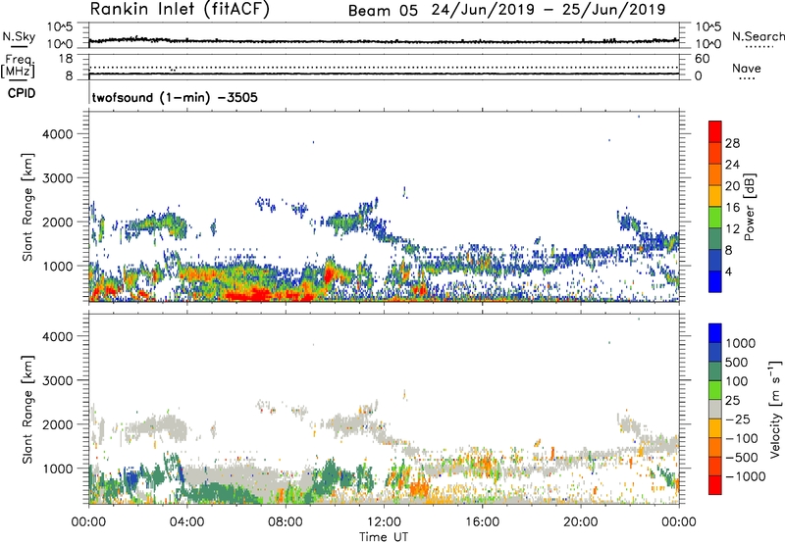
Task: Click the "1000" range tick of velocity panel
Action: click(58, 469)
